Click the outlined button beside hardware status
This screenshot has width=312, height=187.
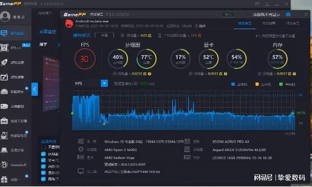[104, 35]
